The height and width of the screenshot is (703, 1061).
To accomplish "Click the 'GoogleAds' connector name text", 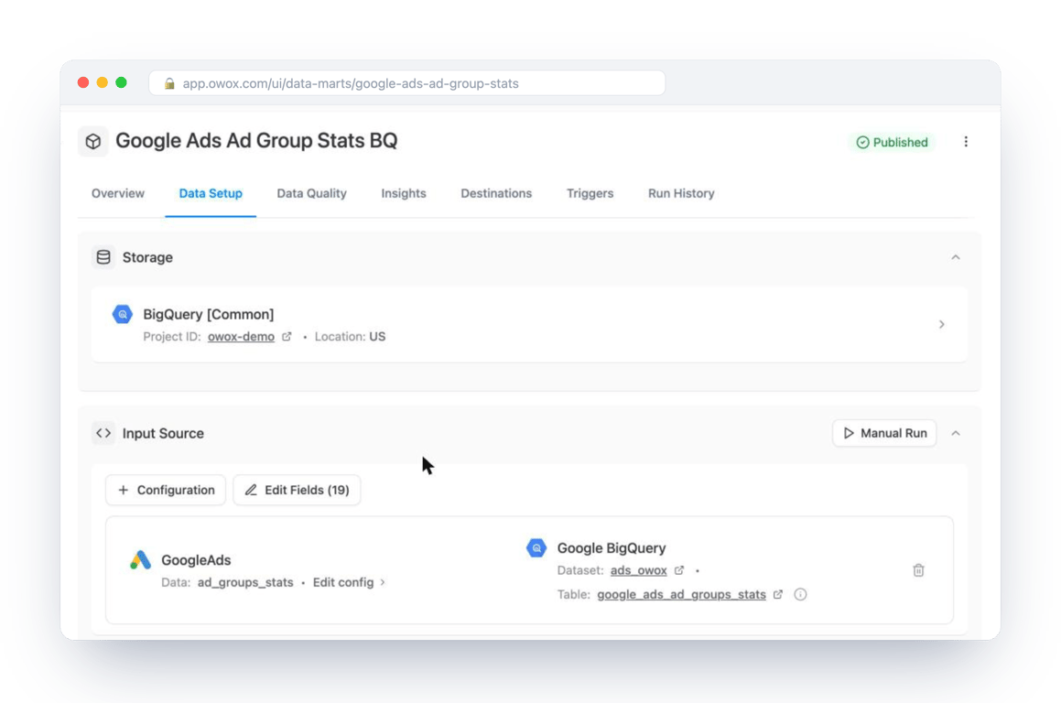I will tap(196, 560).
